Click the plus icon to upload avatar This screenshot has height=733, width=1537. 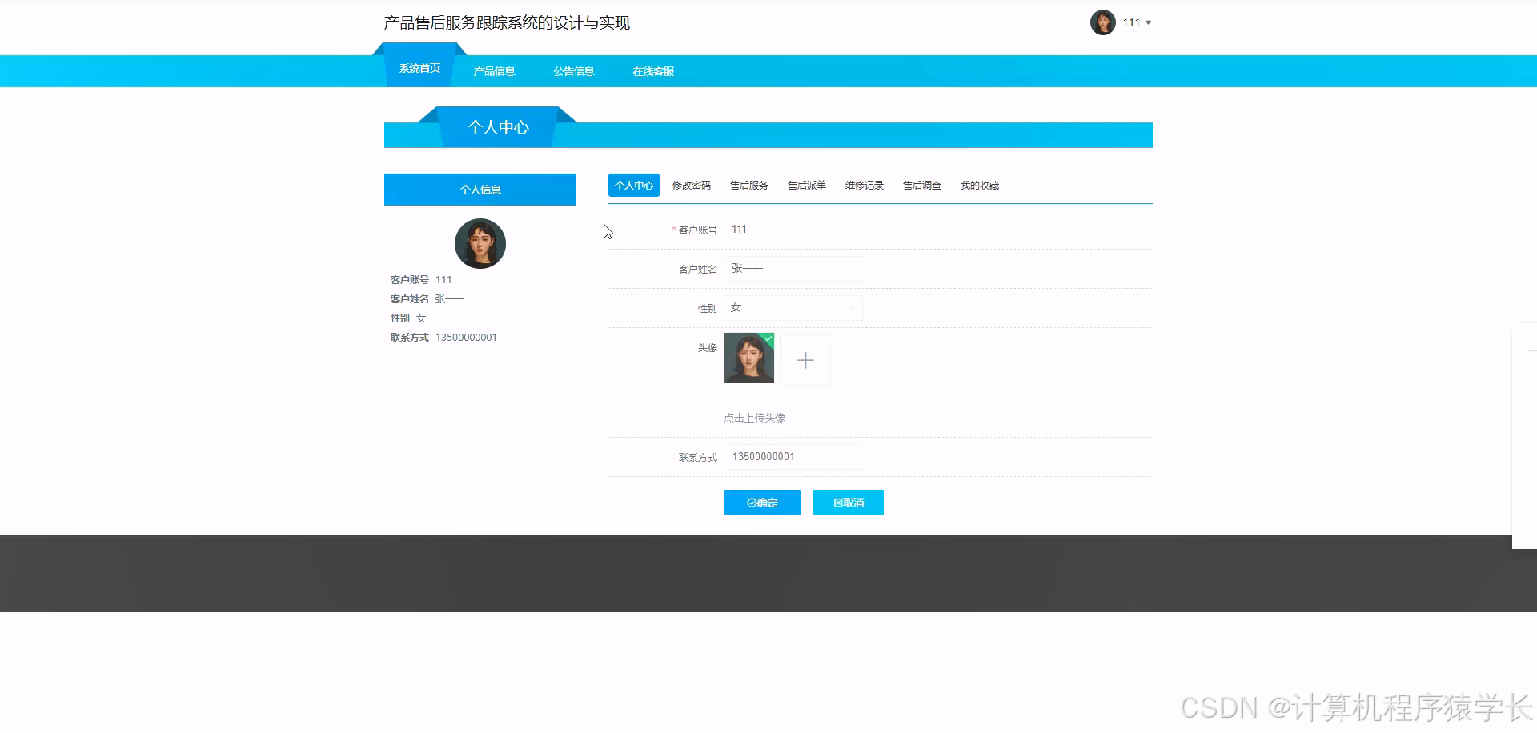(x=805, y=361)
